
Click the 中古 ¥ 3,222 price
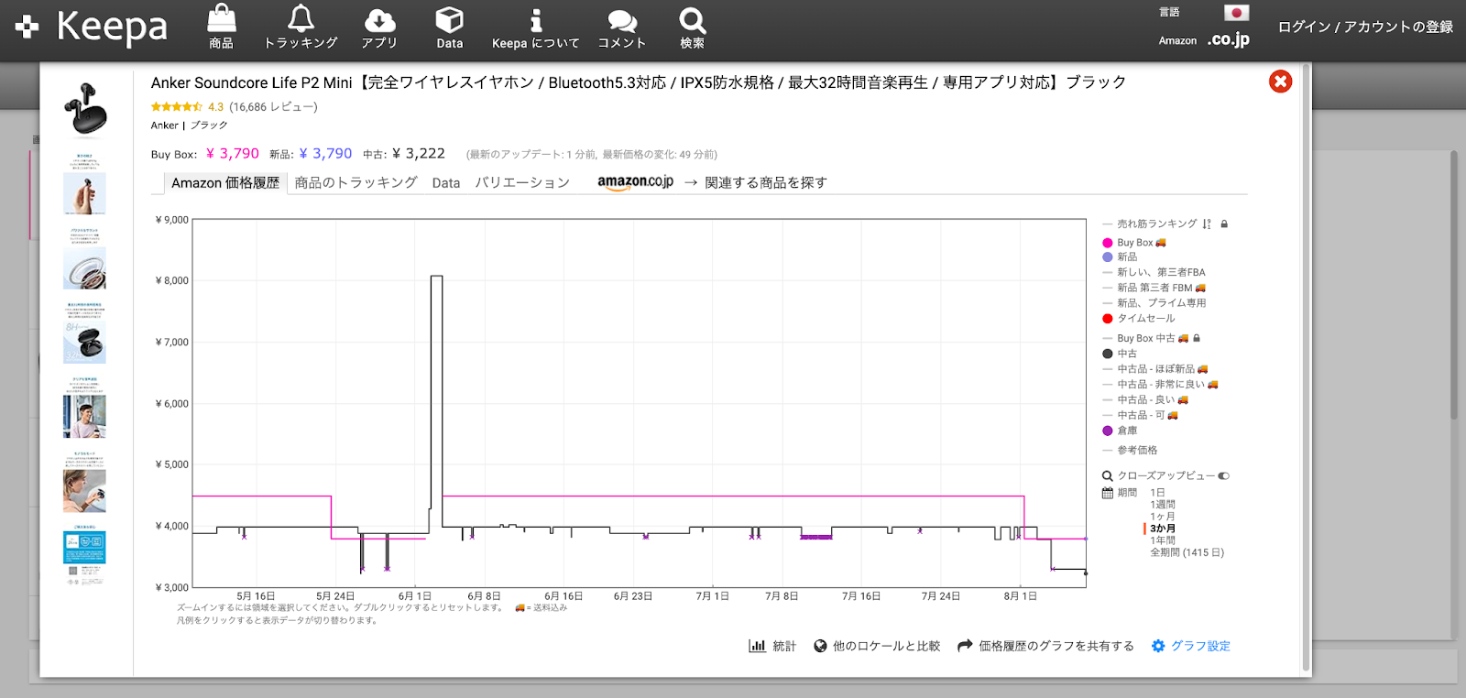(x=419, y=154)
